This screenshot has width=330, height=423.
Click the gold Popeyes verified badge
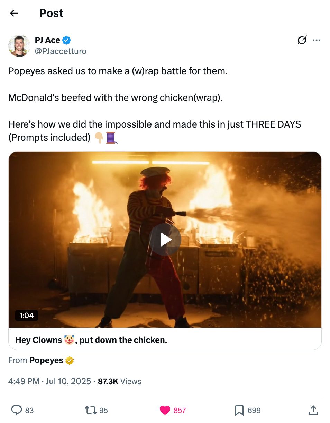[70, 361]
